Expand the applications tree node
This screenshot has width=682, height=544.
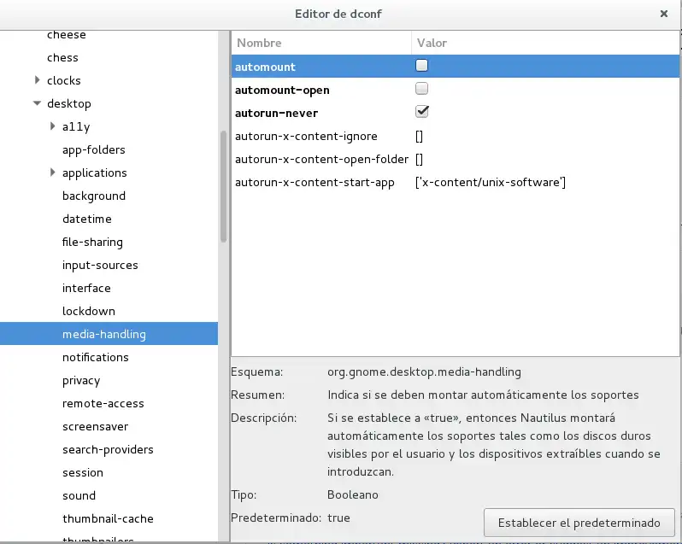click(53, 173)
